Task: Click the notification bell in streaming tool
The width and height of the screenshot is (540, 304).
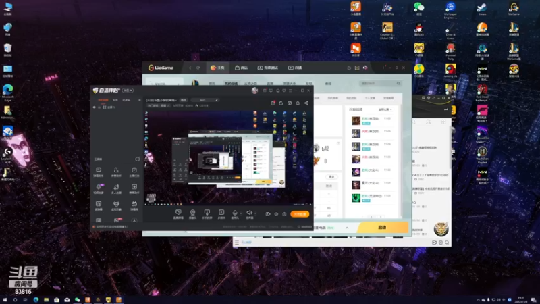Action: [298, 103]
